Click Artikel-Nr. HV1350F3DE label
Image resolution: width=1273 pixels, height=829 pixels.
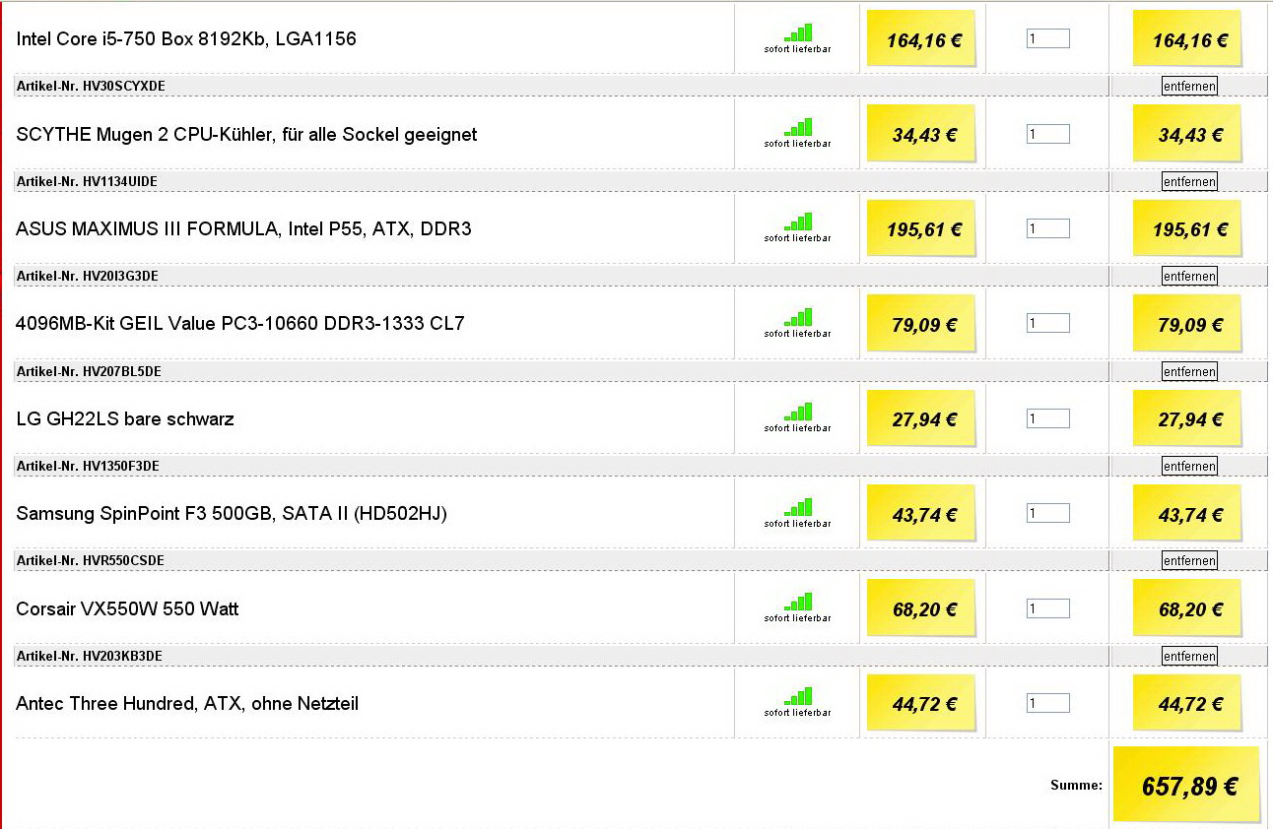tap(88, 466)
